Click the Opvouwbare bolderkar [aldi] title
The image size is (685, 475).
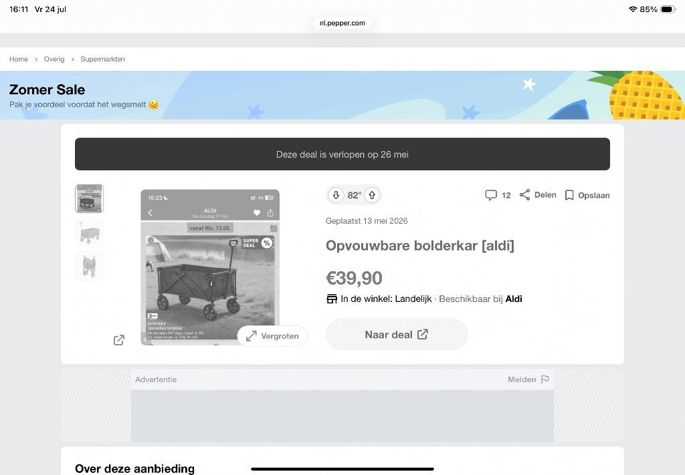click(x=420, y=246)
